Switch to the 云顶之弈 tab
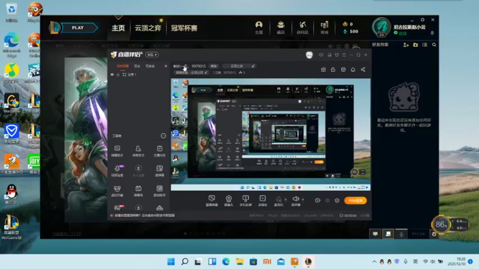Image resolution: width=479 pixels, height=269 pixels. click(x=148, y=28)
